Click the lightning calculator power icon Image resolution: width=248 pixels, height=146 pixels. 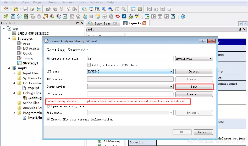point(85,16)
